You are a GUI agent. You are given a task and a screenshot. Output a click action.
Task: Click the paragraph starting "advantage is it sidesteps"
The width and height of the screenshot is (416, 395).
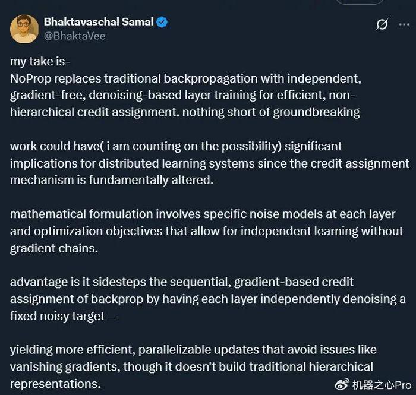coord(208,299)
